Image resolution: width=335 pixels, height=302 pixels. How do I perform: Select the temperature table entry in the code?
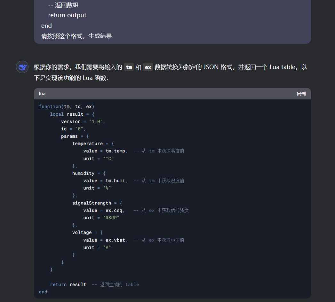(x=93, y=143)
